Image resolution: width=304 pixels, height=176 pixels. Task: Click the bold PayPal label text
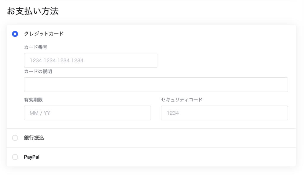coord(31,157)
